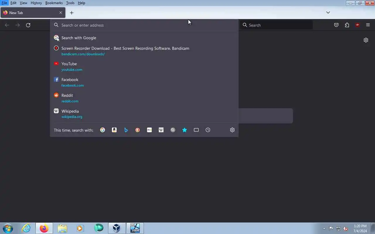Search this time with Google icon
This screenshot has height=234, width=375.
103,130
